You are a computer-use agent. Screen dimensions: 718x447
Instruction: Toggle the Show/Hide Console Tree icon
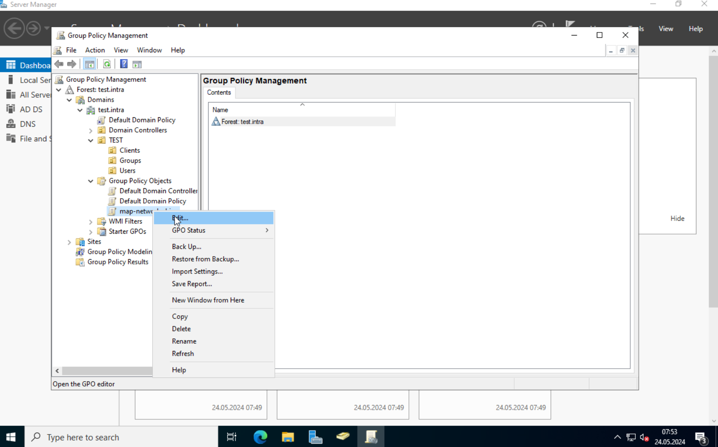(90, 64)
